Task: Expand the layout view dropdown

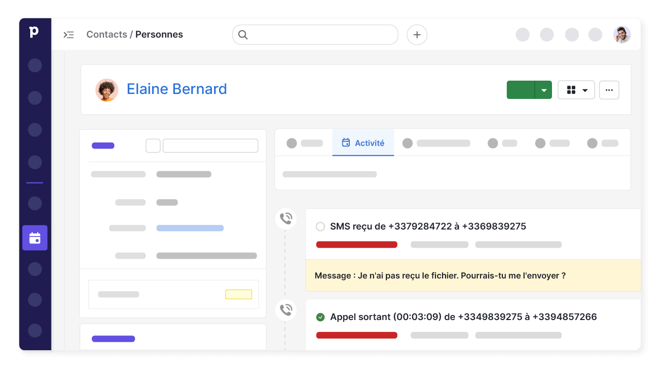Action: [584, 90]
